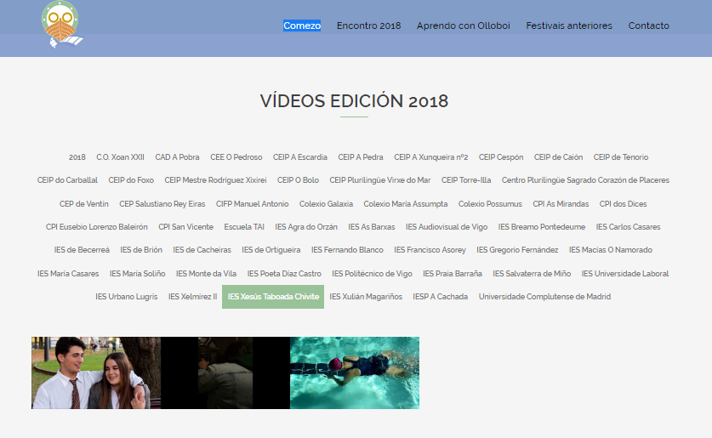Select Centro Plurilingüe Sagrado Corazón de Placeres
Image resolution: width=712 pixels, height=438 pixels.
(x=585, y=180)
